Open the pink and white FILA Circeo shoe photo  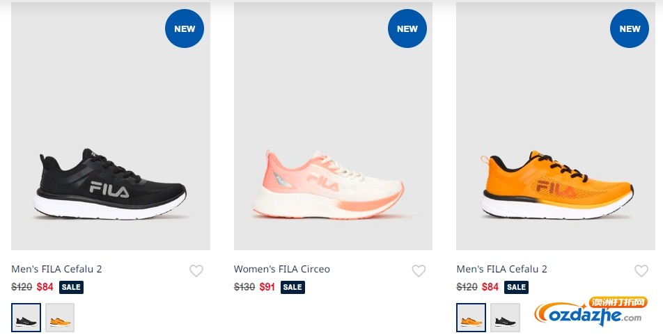pos(333,126)
